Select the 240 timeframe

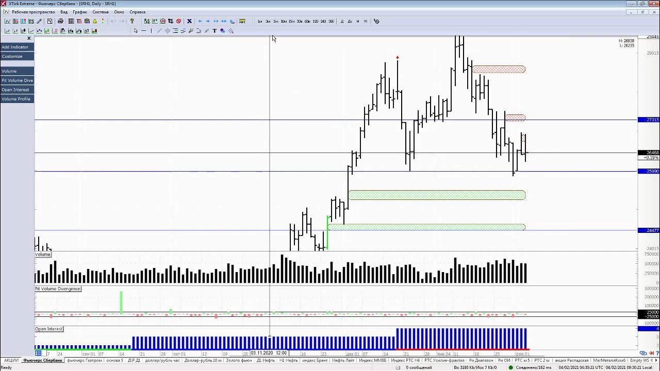pyautogui.click(x=323, y=21)
